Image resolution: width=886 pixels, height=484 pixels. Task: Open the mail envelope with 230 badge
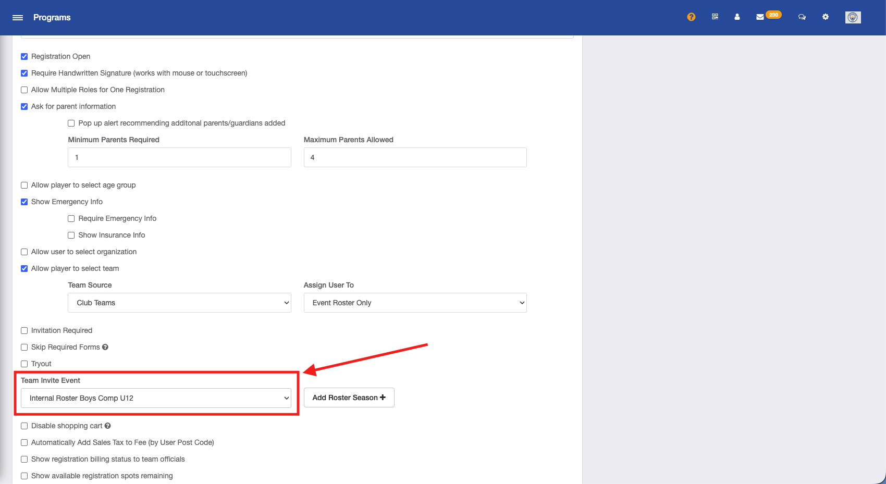768,16
